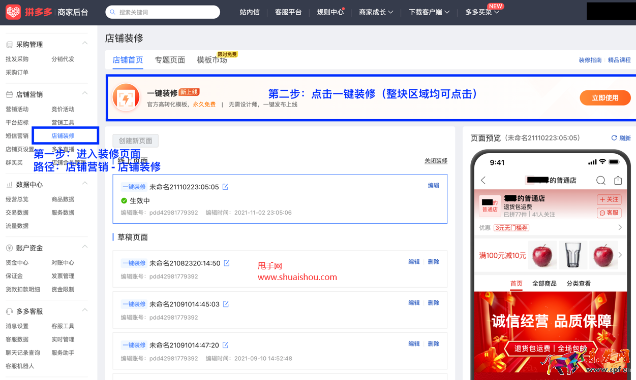Click the search icon in phone preview
Image resolution: width=636 pixels, height=380 pixels.
[600, 181]
